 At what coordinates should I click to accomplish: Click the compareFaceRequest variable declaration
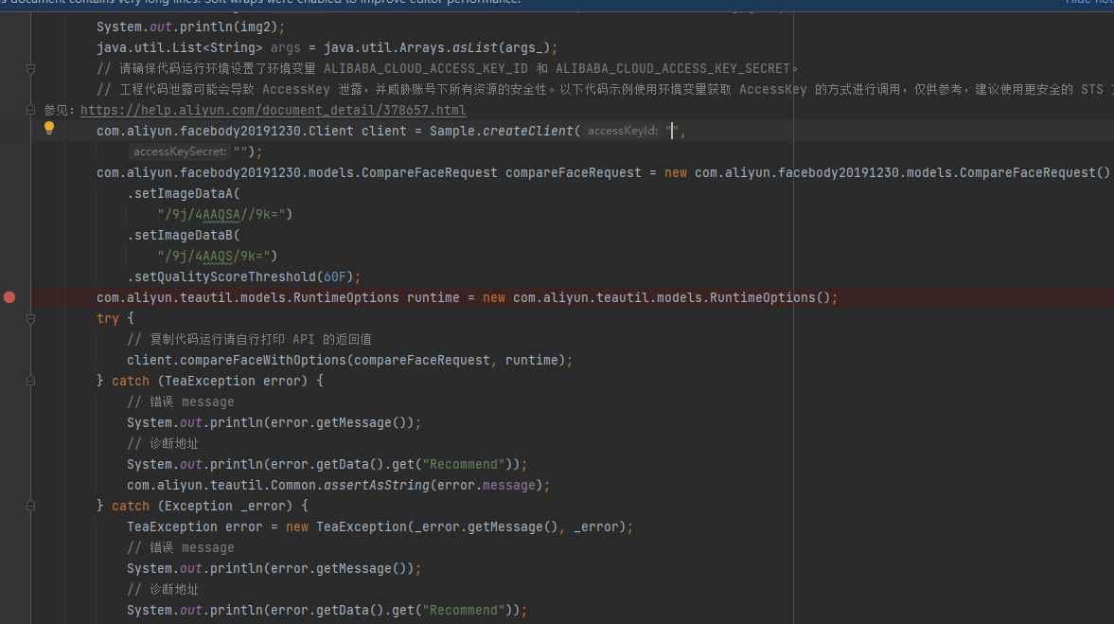pos(574,172)
